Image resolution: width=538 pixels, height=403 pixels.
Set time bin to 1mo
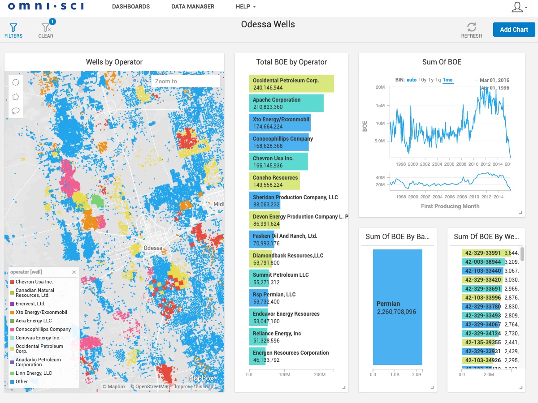pyautogui.click(x=447, y=80)
